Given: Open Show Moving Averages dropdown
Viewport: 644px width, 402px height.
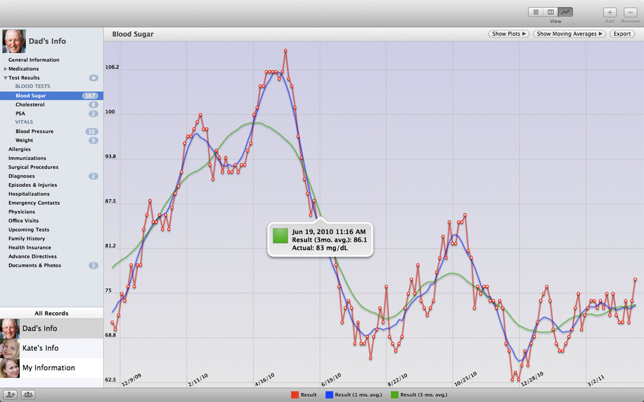Looking at the screenshot, I should click(569, 34).
